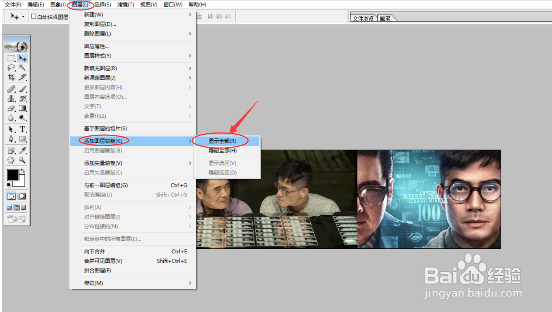Click the Jump to ImageReady button
Image resolution: width=552 pixels, height=312 pixels.
[x=17, y=219]
